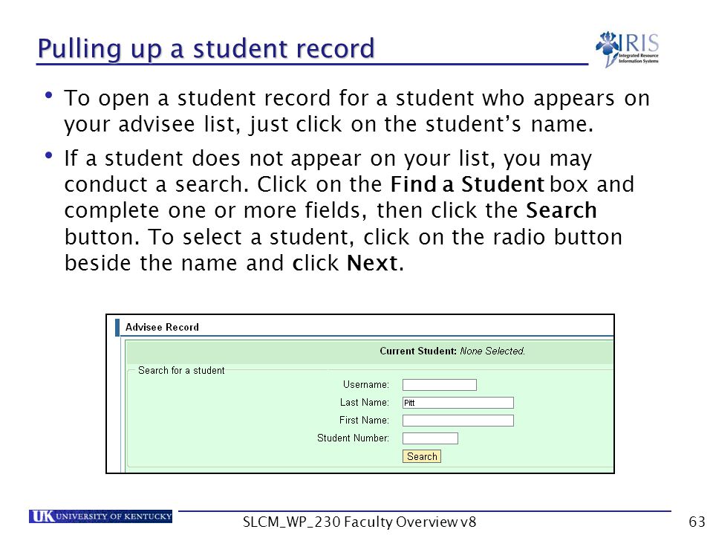
Task: Click the Student Number input field
Action: (x=430, y=438)
